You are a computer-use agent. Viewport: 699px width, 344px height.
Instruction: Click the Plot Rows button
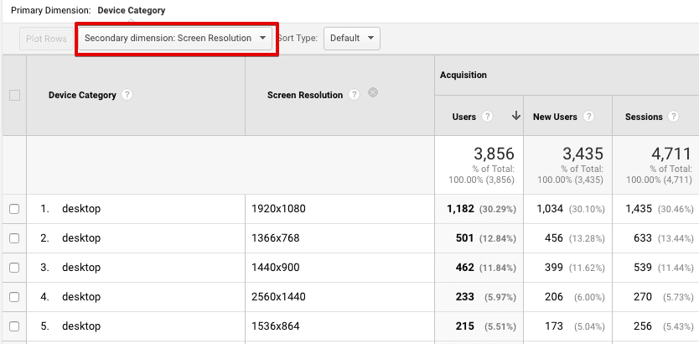pos(46,39)
